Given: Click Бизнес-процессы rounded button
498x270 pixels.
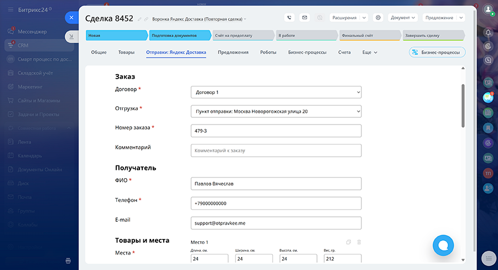Looking at the screenshot, I should 437,53.
